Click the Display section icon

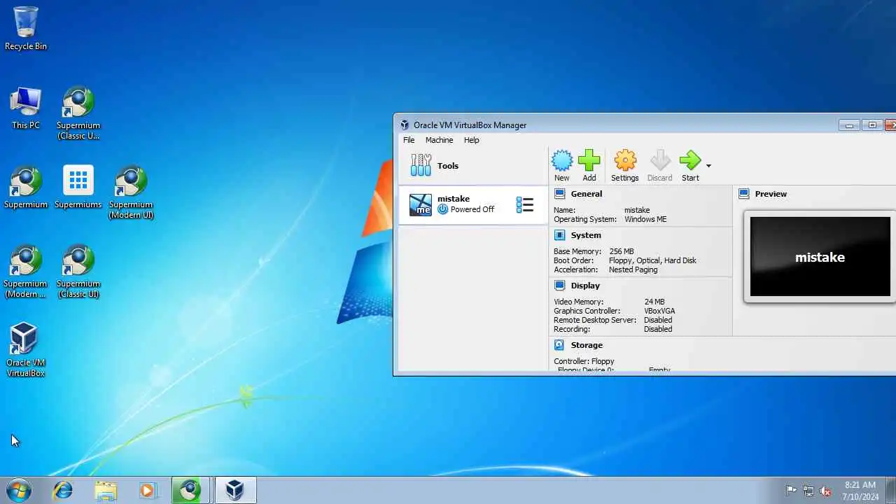559,286
